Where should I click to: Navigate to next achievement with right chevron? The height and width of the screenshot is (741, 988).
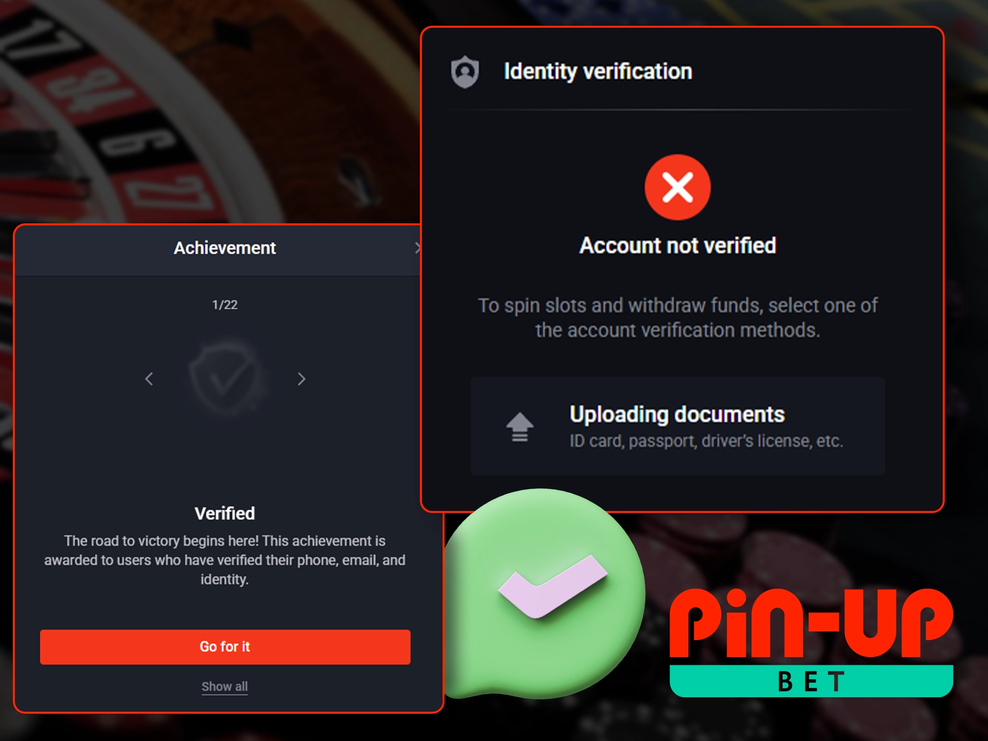(x=301, y=379)
